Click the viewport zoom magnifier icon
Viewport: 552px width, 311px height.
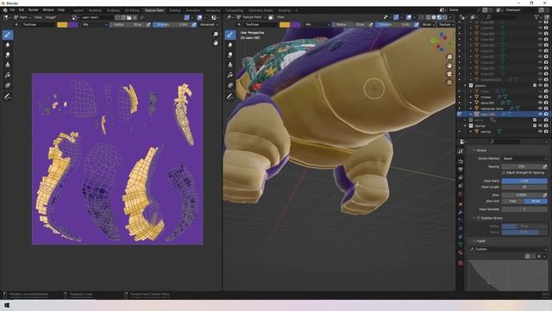click(449, 57)
